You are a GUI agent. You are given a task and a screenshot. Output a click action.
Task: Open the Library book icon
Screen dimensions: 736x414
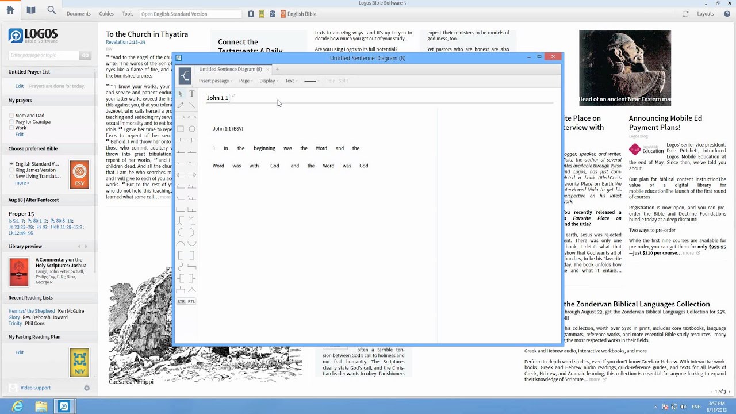[x=30, y=10]
